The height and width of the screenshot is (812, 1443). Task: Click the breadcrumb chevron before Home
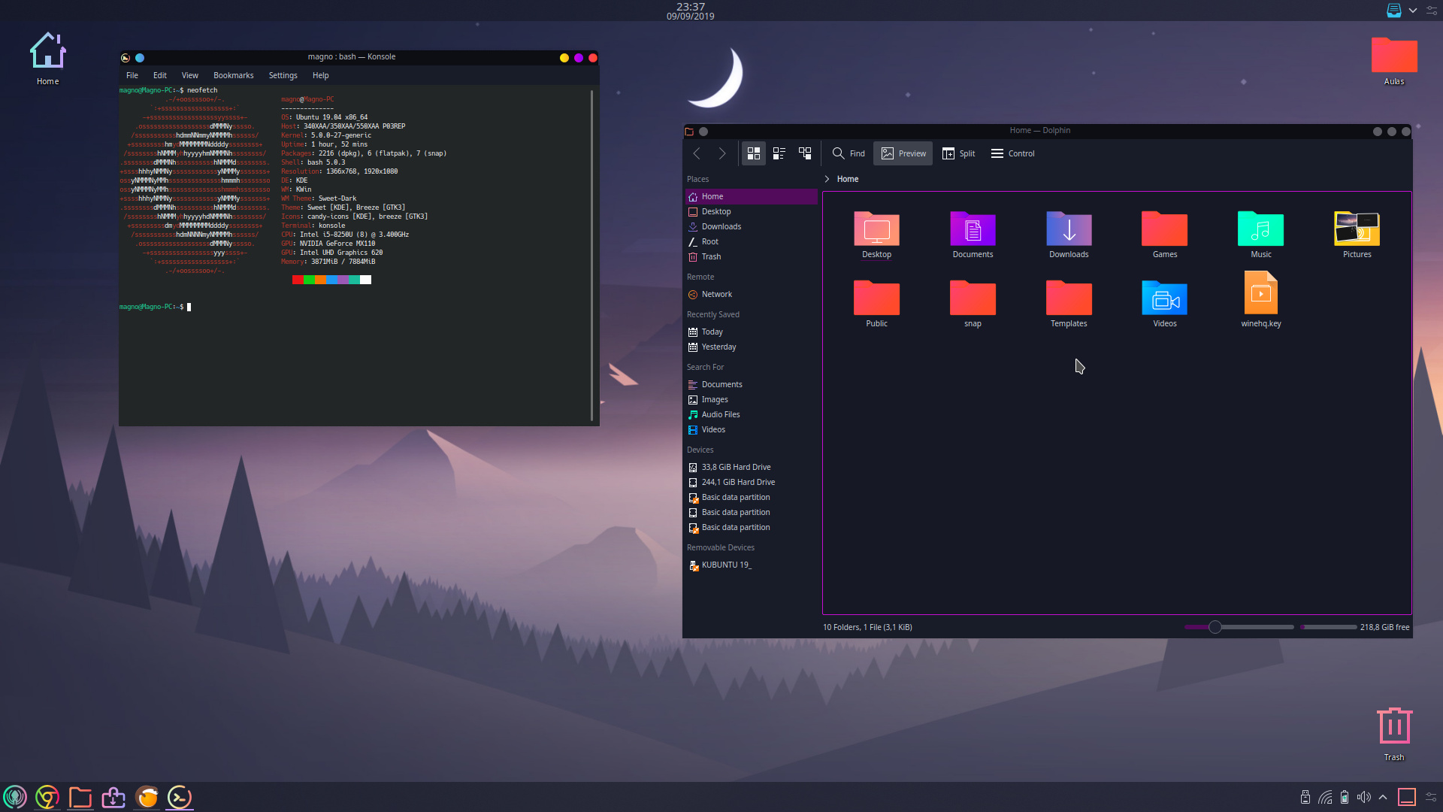tap(827, 179)
